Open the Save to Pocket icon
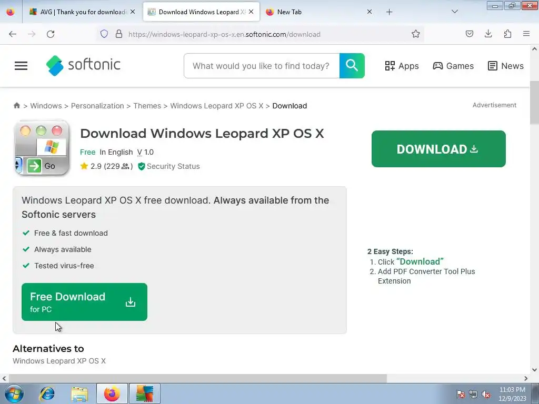 (x=469, y=34)
